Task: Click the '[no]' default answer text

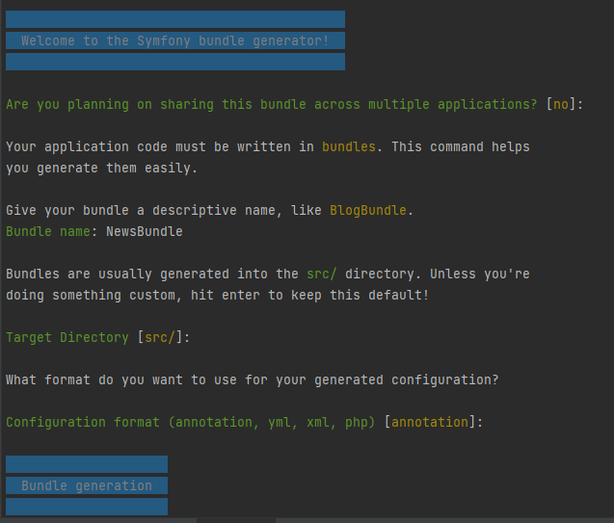Action: [x=561, y=104]
